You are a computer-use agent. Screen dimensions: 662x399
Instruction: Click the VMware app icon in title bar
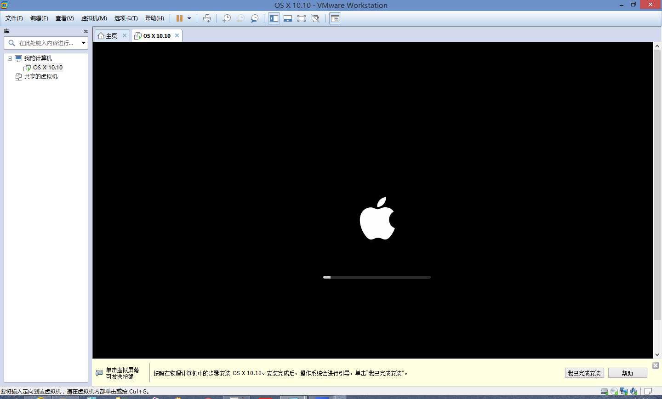(5, 5)
